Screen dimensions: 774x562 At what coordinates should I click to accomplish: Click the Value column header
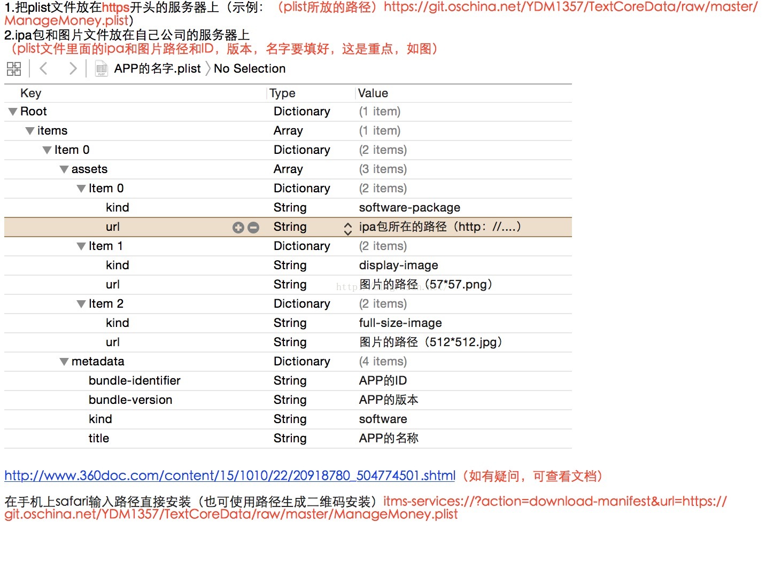tap(373, 93)
